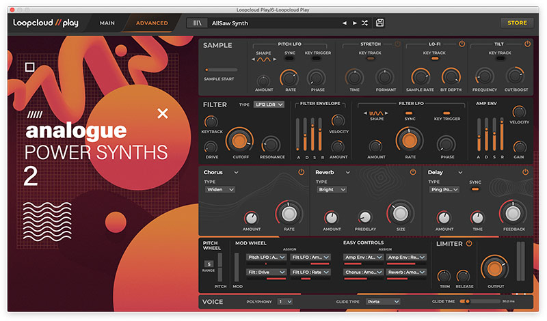Screen dimensions: 547x321
Task: Click the Chorus Rate knob
Action: (x=289, y=214)
